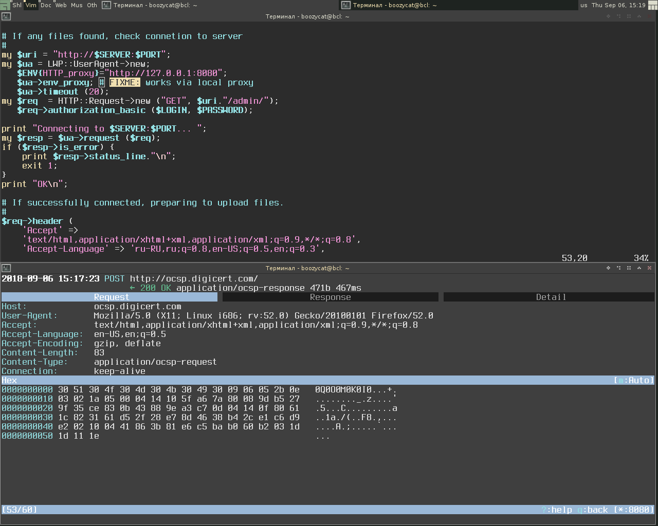658x526 pixels.
Task: Toggle floating (diamond icon) on the mitmproxy terminal
Action: tap(608, 268)
